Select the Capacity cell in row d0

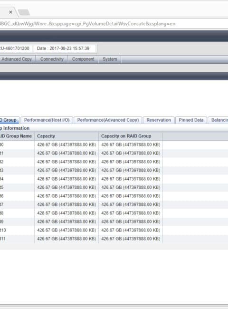point(66,145)
